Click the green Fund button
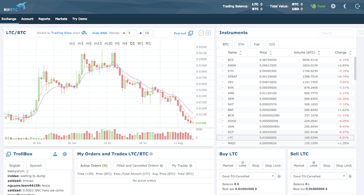Image resolution: width=364 pixels, height=195 pixels. point(318,6)
